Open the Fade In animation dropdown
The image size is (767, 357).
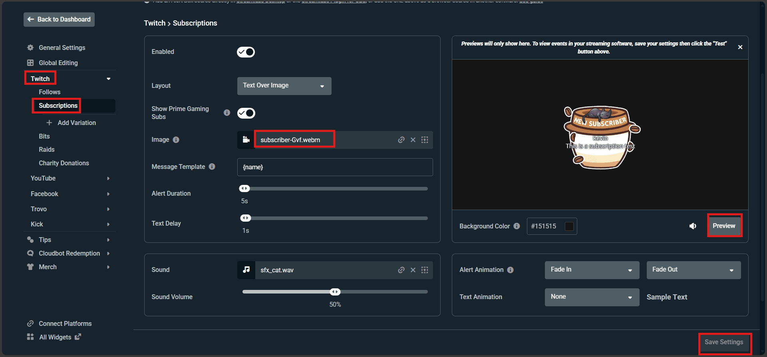(x=592, y=270)
